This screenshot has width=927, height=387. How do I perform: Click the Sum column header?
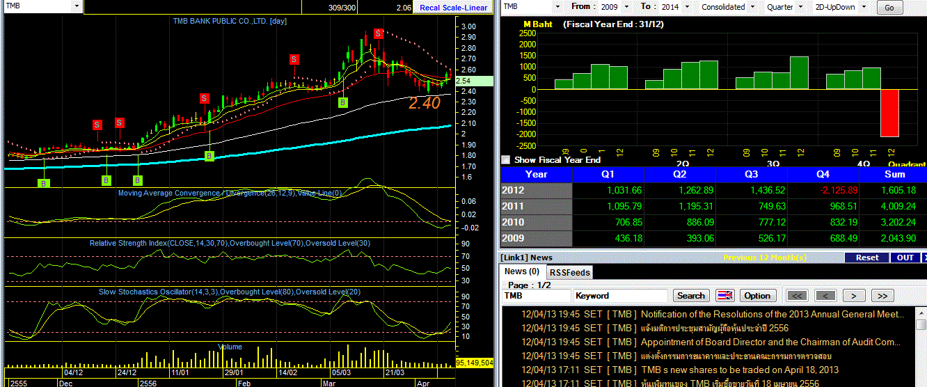[894, 174]
